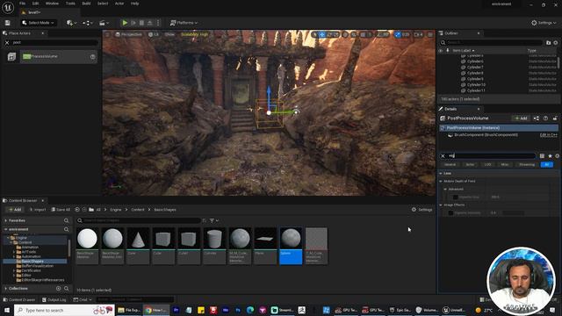Click the stop simulation button in the toolbar
562x316 pixels.
tap(141, 23)
